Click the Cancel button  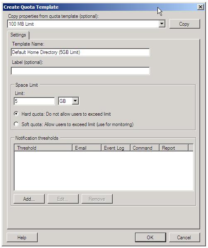184,237
